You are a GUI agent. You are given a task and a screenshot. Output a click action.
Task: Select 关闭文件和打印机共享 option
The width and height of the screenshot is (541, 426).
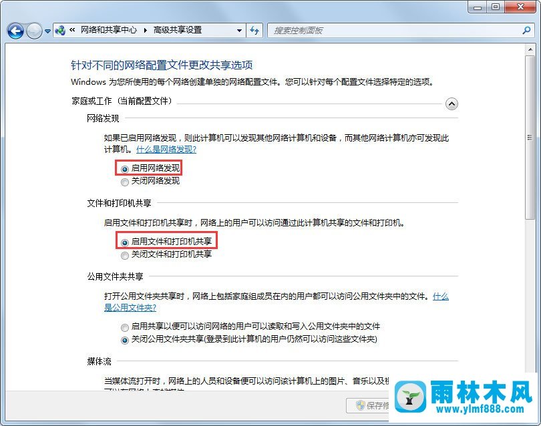(124, 256)
